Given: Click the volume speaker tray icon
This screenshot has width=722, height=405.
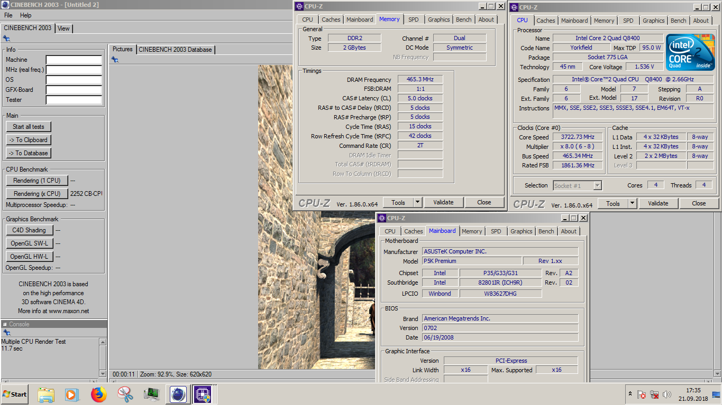Looking at the screenshot, I should (667, 394).
